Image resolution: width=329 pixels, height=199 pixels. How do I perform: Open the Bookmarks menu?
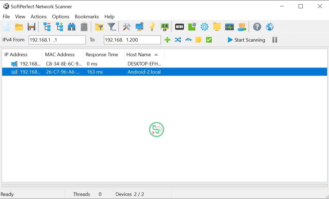coord(87,17)
